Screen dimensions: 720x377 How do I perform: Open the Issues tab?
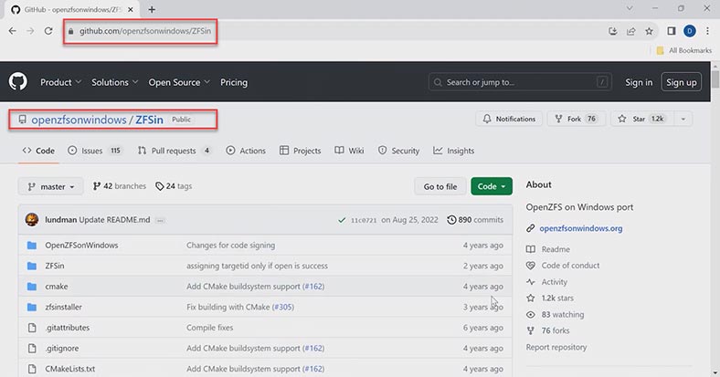(95, 151)
